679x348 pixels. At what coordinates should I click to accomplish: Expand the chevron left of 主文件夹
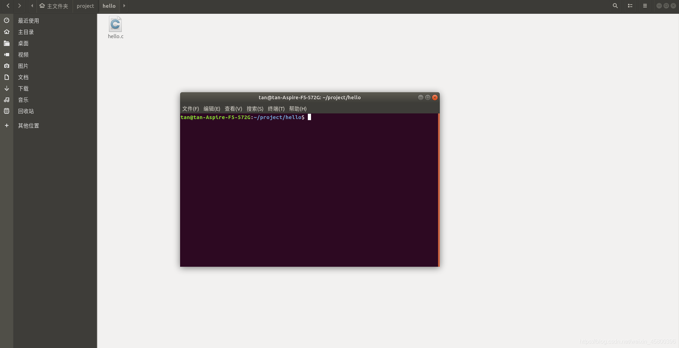pos(32,6)
